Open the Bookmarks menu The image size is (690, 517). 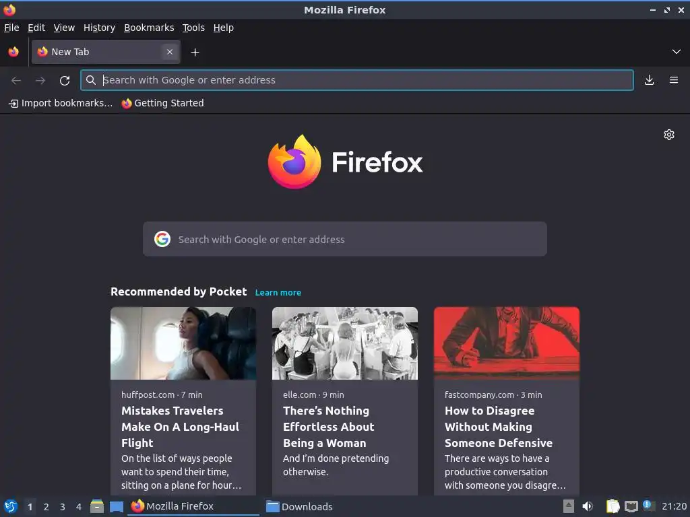click(149, 28)
